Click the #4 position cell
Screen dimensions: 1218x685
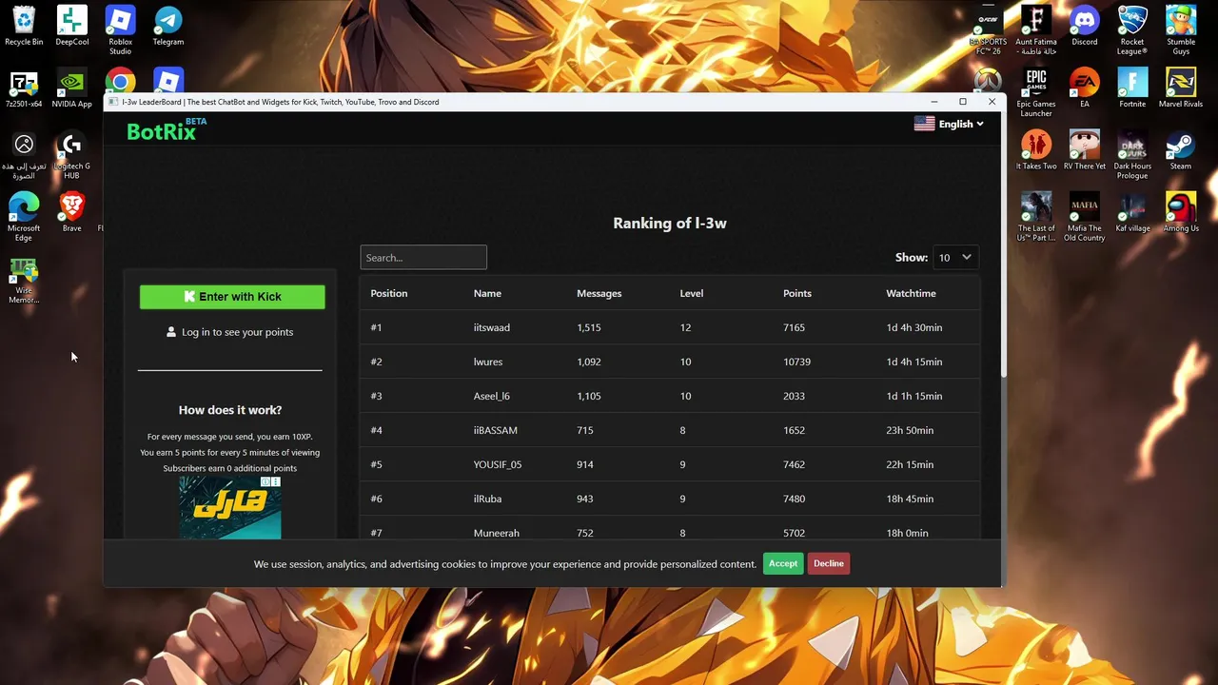377,430
